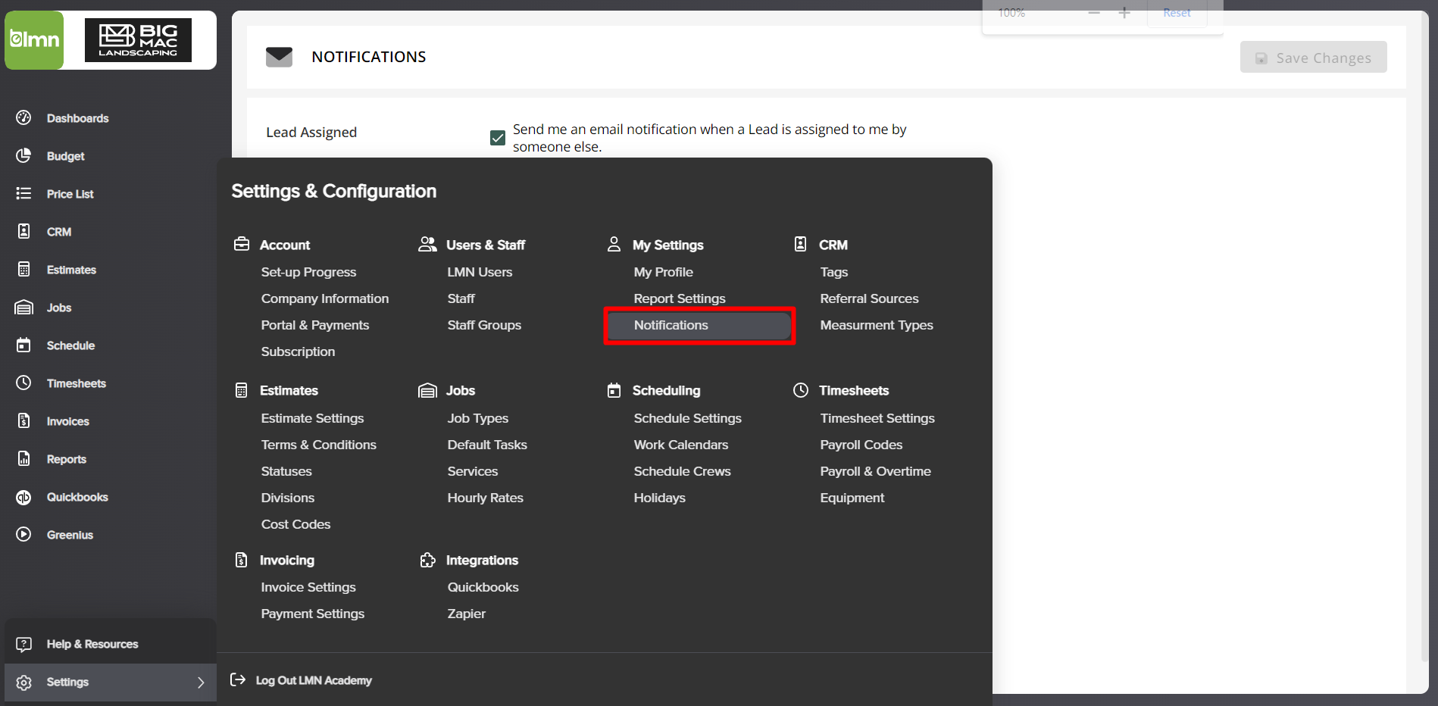
Task: Click the Budget pie chart icon
Action: click(x=24, y=155)
